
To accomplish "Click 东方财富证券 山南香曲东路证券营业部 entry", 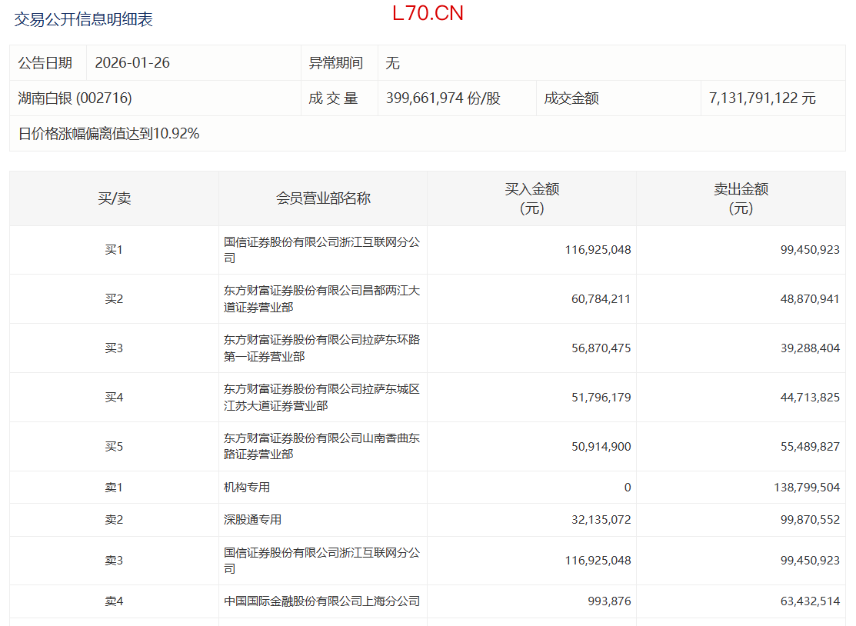I will click(x=321, y=447).
